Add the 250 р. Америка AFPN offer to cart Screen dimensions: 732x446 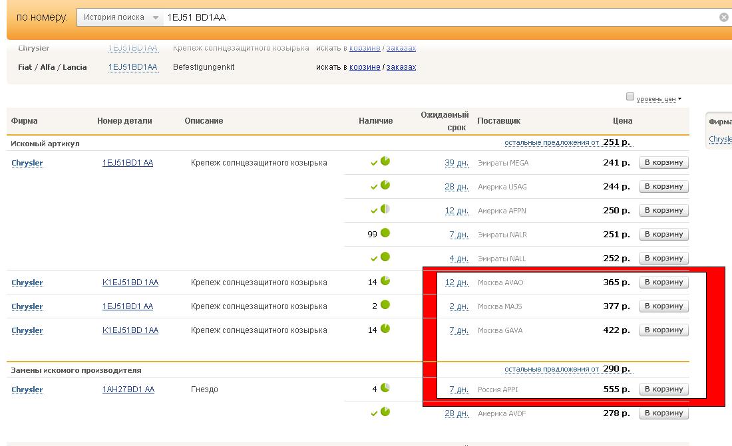pyautogui.click(x=664, y=210)
